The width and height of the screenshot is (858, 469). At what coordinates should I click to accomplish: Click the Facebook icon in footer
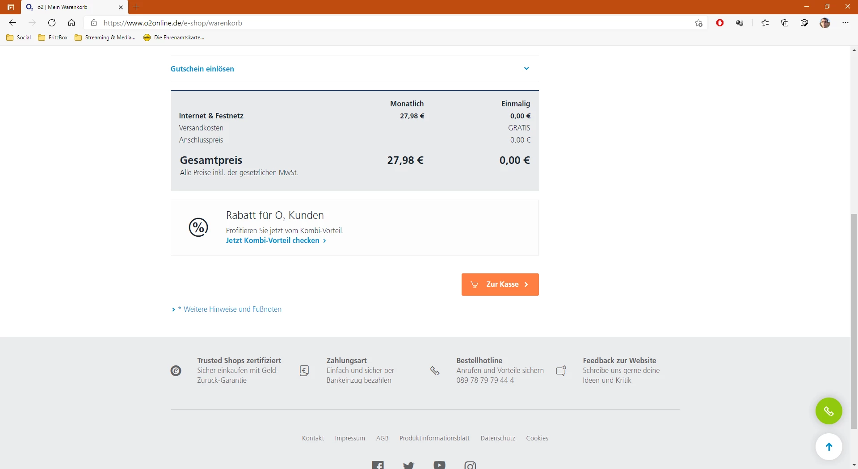(x=378, y=465)
